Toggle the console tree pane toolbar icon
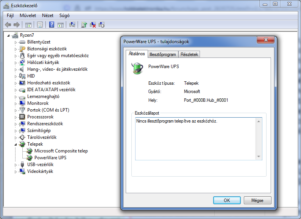This screenshot has width=301, height=219. click(28, 25)
